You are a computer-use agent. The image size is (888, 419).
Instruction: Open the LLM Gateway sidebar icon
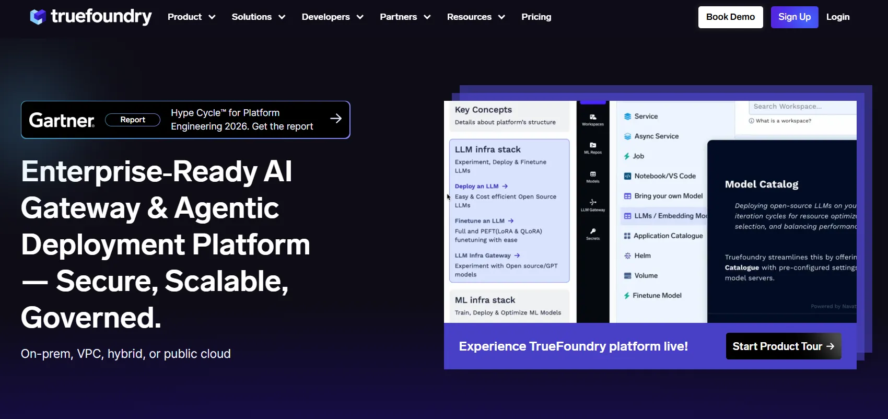593,202
